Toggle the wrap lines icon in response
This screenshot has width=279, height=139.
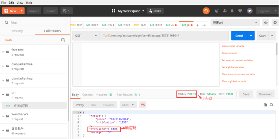[143, 105]
